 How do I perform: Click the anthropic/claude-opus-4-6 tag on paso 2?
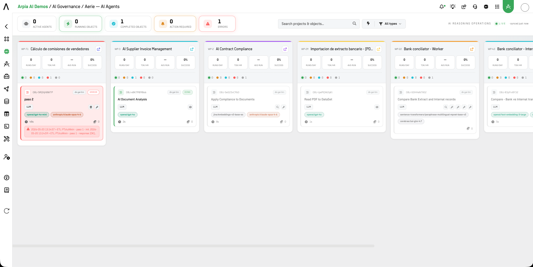pos(67,115)
